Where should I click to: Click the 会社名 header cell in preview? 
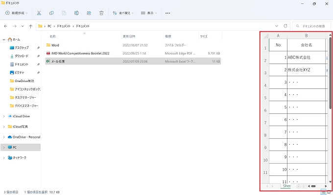(306, 45)
